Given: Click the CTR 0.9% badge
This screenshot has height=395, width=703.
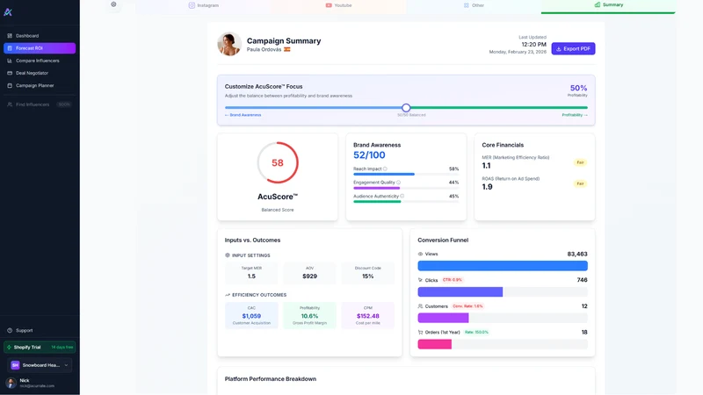Looking at the screenshot, I should pos(452,280).
